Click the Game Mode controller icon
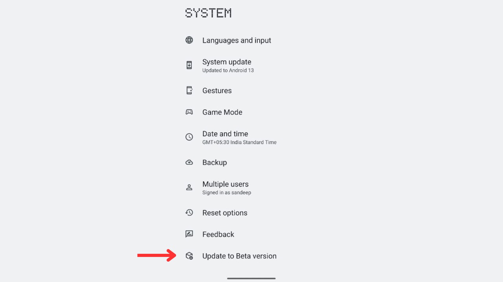503x282 pixels. point(189,112)
